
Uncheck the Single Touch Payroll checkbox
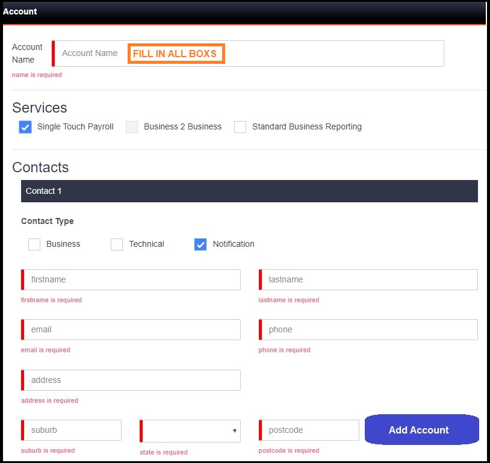pyautogui.click(x=25, y=127)
